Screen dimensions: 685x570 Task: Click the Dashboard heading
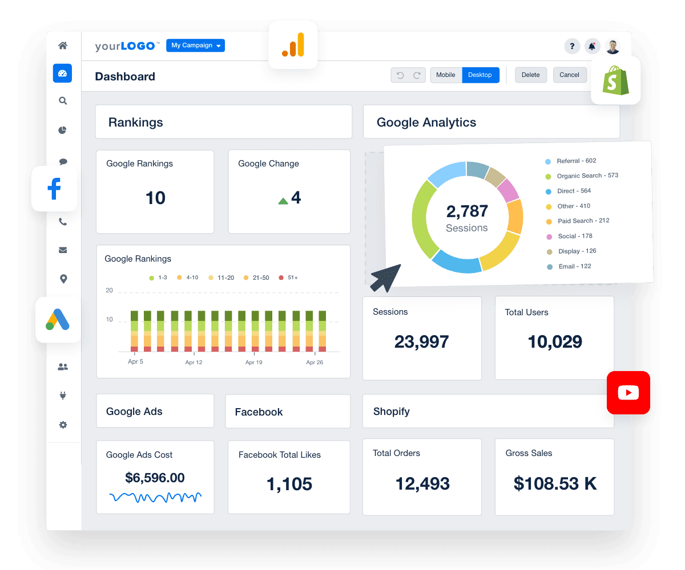125,76
